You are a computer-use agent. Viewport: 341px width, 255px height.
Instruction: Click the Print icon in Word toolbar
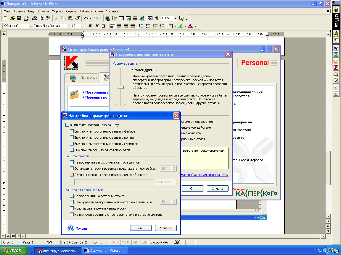[34, 18]
